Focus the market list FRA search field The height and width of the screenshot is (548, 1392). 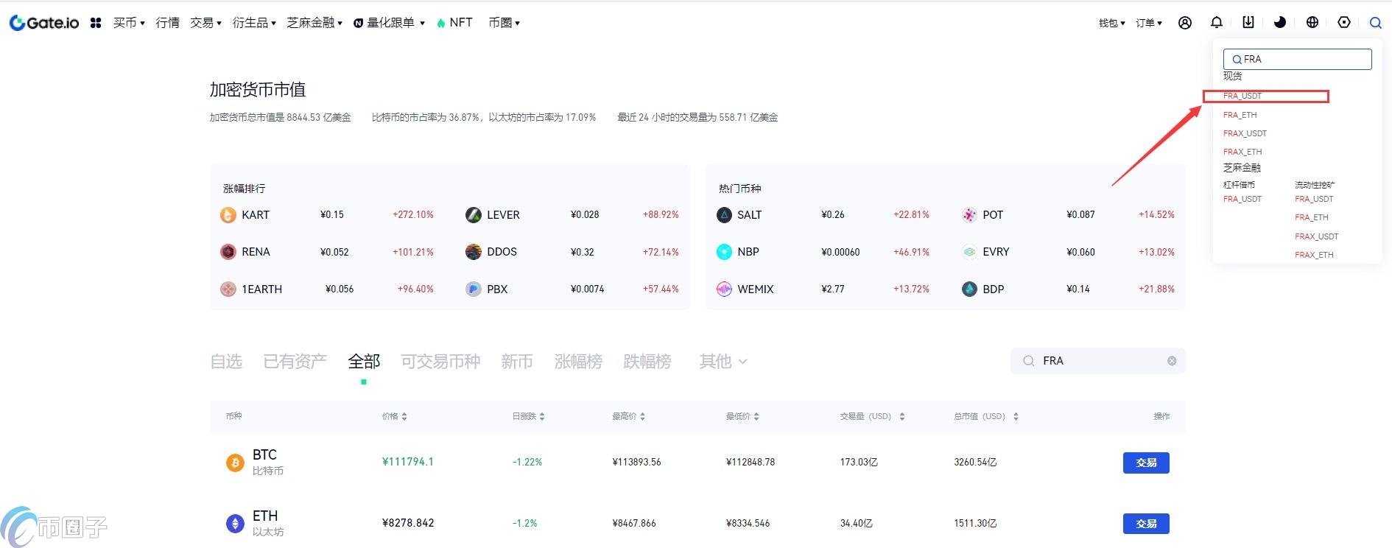(x=1098, y=361)
